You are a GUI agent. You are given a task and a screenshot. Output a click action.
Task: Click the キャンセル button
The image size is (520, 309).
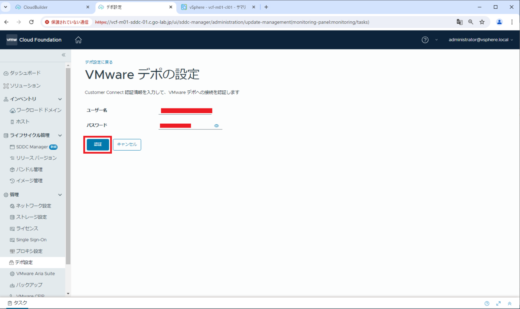pyautogui.click(x=127, y=145)
